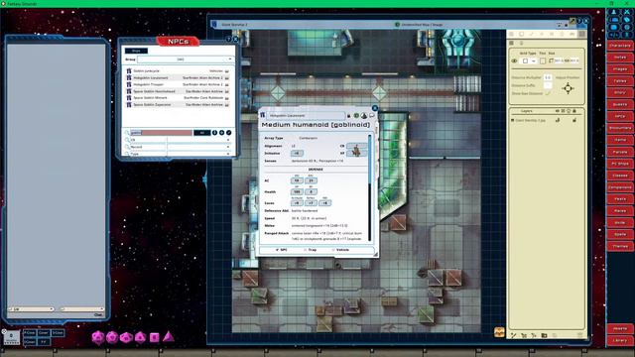Roll the pink d4 pyramid die
This screenshot has height=357, width=635.
pyautogui.click(x=168, y=336)
